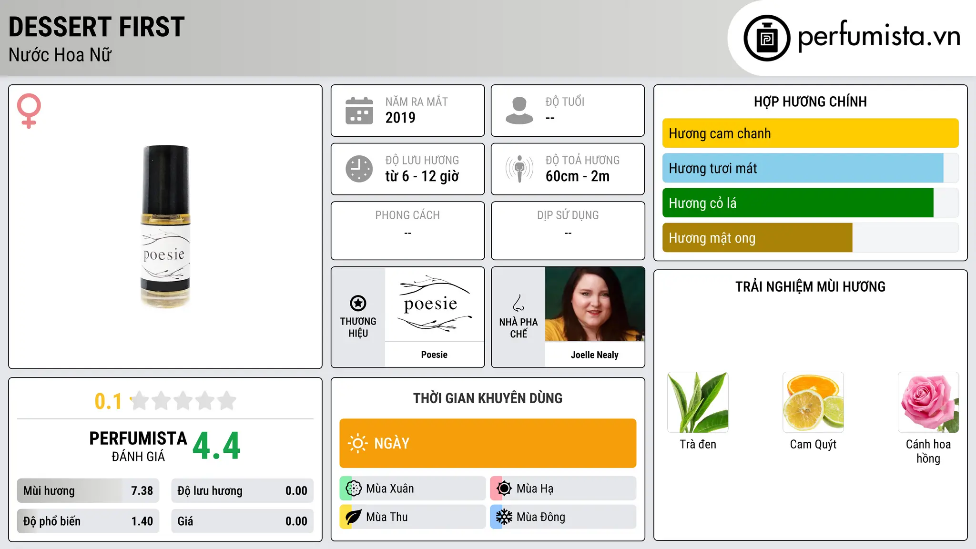Click the sillage value 60cm - 2m
The image size is (976, 549).
pos(578,176)
